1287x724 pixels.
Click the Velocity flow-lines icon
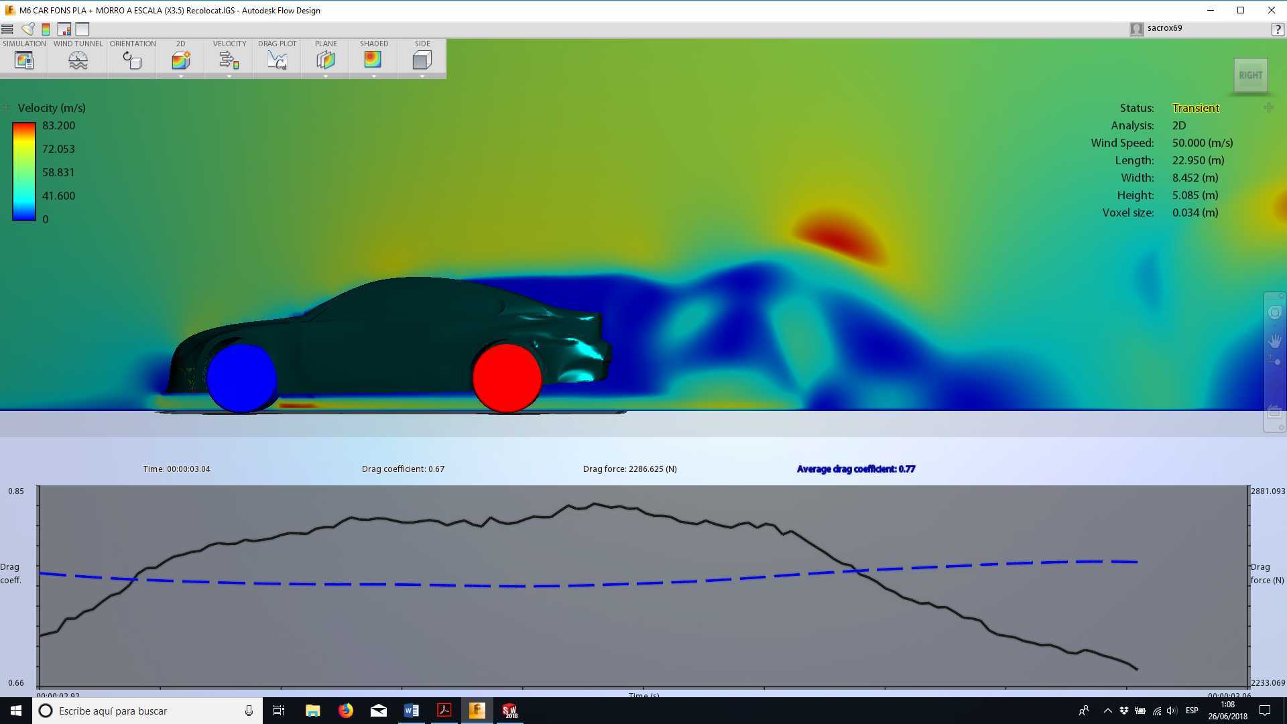229,60
